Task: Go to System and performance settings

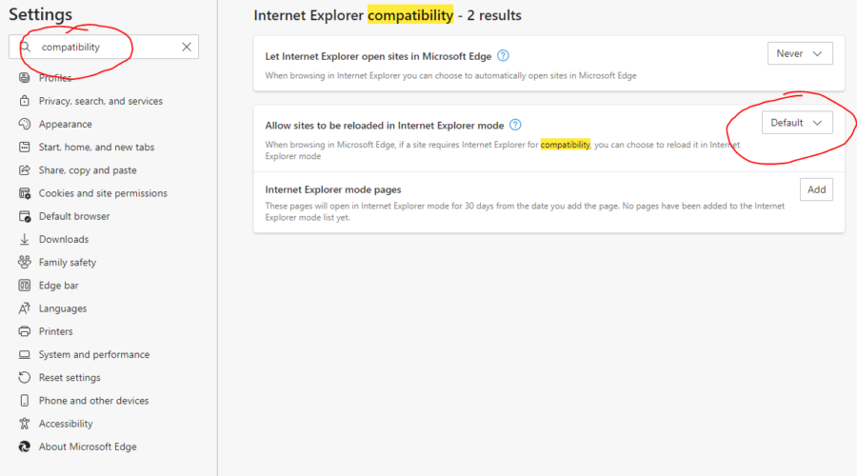Action: click(93, 354)
